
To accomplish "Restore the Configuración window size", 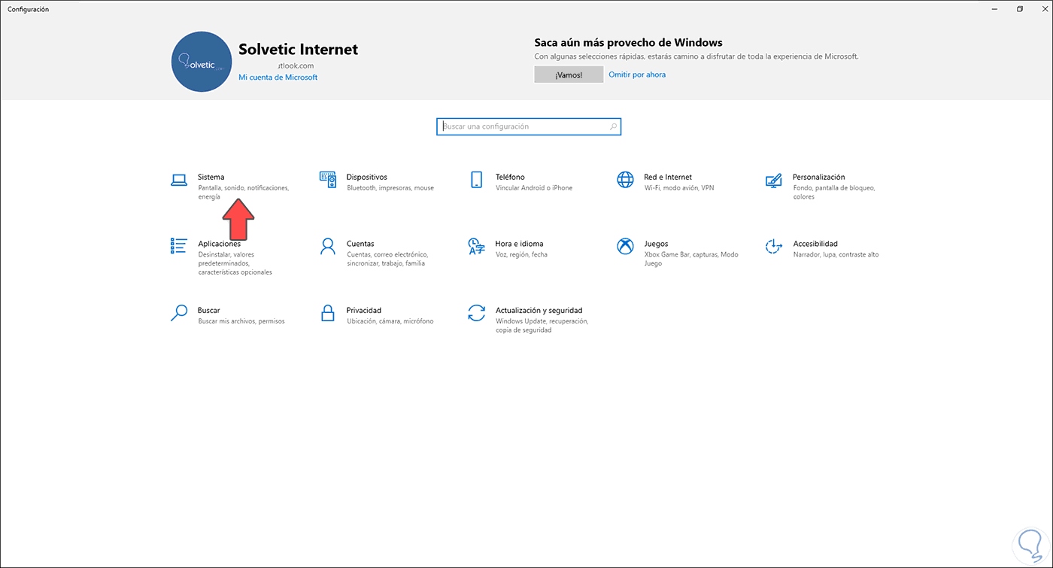I will coord(1020,9).
